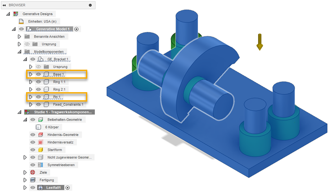Activate Generative Model 1 radio button
The height and width of the screenshot is (196, 336).
tap(76, 29)
